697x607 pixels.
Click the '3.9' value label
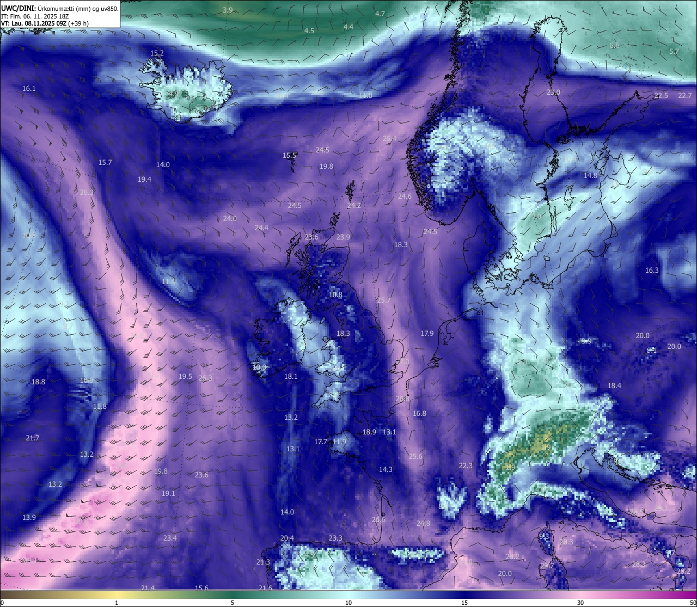(x=228, y=10)
